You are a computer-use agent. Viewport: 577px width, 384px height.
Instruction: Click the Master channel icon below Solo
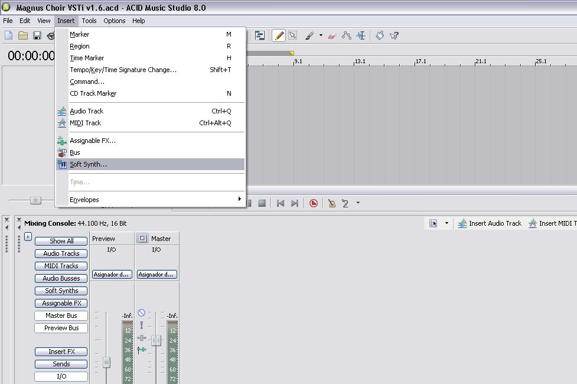coord(142,337)
